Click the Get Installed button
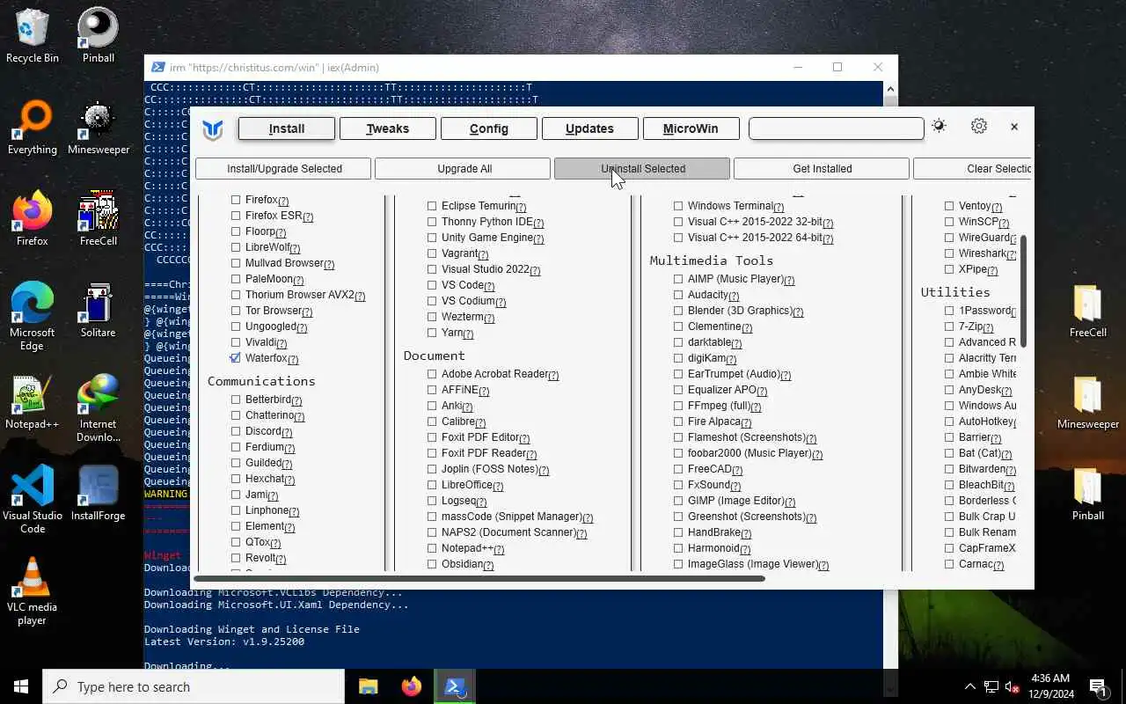Image resolution: width=1126 pixels, height=704 pixels. tap(822, 169)
